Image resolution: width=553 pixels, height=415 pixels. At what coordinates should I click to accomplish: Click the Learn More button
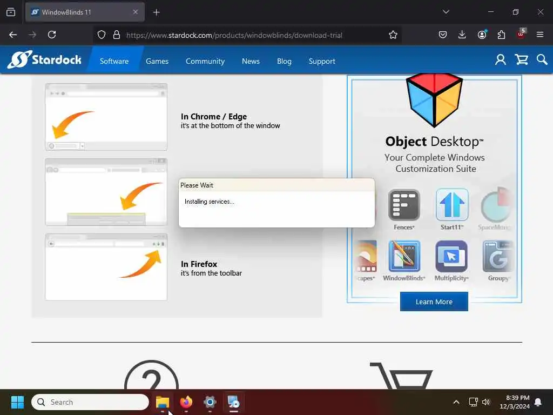(x=434, y=302)
